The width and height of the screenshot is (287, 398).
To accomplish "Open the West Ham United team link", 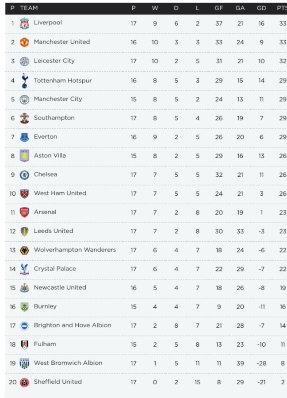I will click(x=60, y=193).
